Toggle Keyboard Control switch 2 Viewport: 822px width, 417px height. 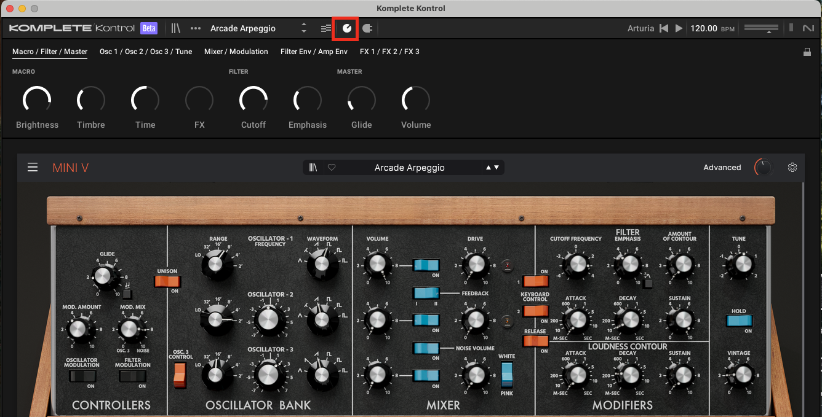coord(535,311)
